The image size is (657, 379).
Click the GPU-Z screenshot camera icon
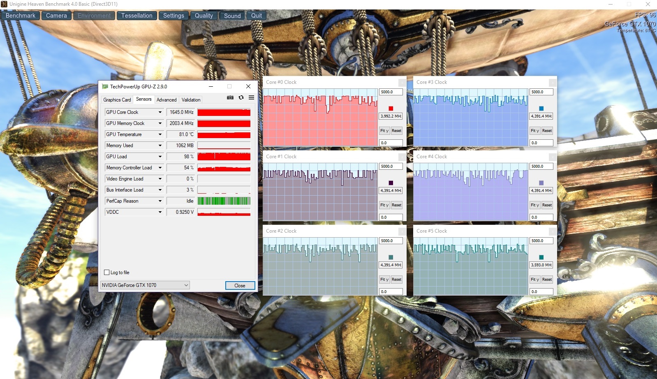click(x=230, y=97)
